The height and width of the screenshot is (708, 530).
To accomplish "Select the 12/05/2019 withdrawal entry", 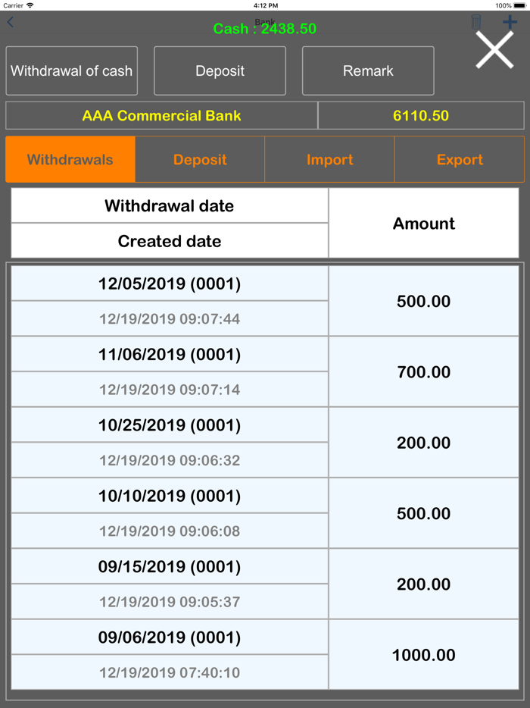I will (x=168, y=284).
